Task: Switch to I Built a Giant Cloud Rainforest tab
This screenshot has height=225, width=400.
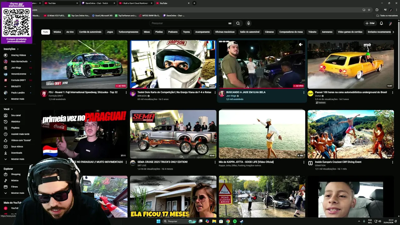Action: tap(135, 3)
